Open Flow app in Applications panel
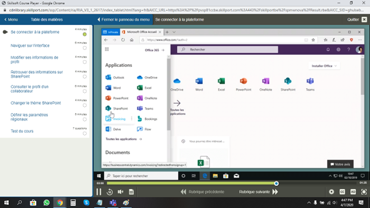 [144, 129]
